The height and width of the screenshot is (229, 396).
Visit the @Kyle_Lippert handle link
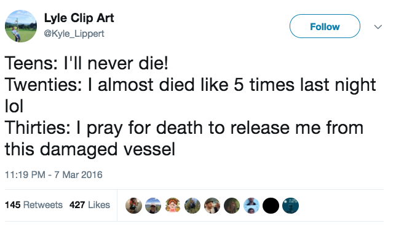74,34
